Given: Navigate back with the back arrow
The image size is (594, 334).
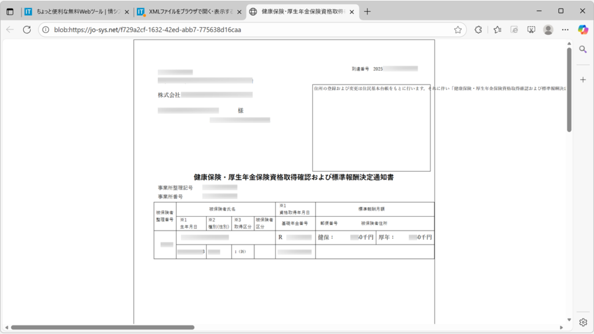Looking at the screenshot, I should [x=9, y=30].
